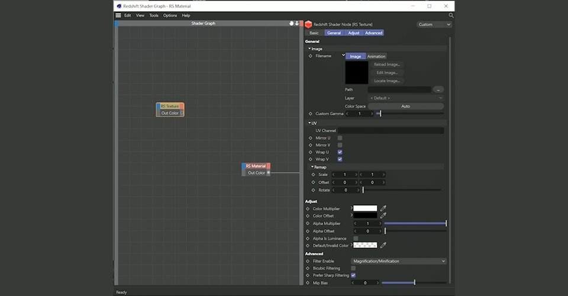
Task: Click the keyframe diamond beside Filename
Action: point(310,56)
